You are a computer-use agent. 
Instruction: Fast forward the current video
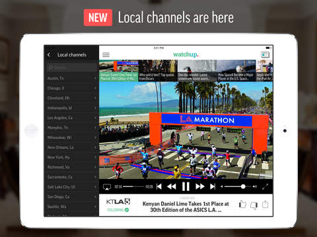[x=200, y=186]
